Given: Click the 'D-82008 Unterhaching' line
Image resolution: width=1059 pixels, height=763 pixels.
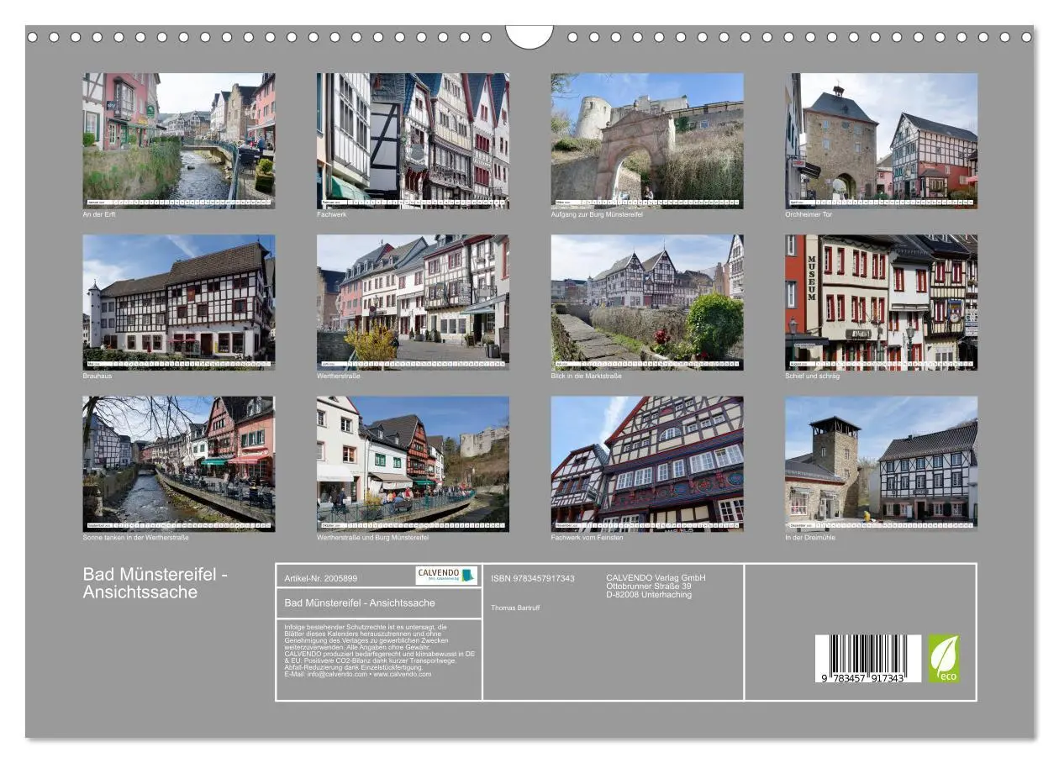Looking at the screenshot, I should (x=649, y=595).
